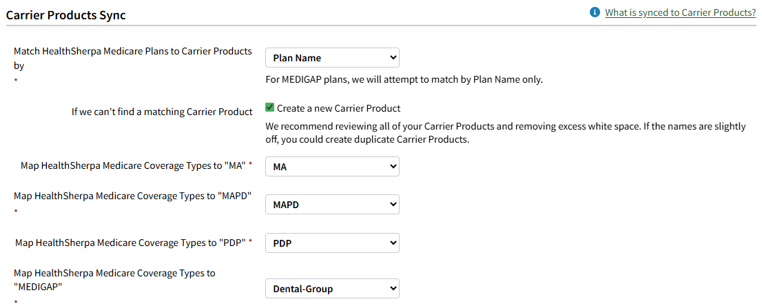Click the 'Map HealthSherpa Medicare Coverage Types to "MA"' label
The height and width of the screenshot is (306, 762).
[134, 165]
